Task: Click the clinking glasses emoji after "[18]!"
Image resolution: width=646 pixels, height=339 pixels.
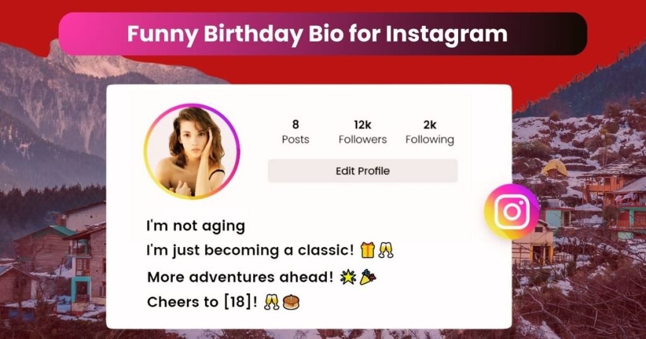Action: pyautogui.click(x=273, y=302)
